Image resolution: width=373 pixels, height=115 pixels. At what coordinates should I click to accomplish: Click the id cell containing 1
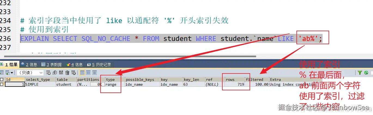[15, 84]
